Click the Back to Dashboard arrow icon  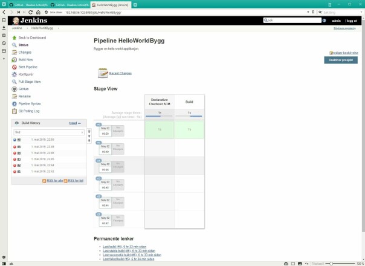tap(15, 37)
